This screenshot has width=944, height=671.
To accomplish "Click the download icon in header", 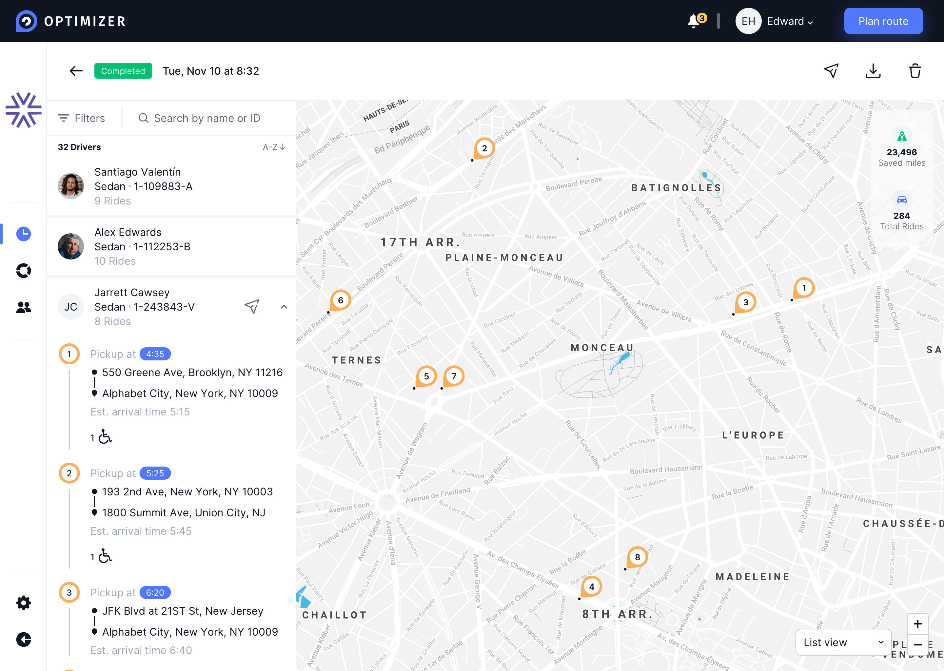I will click(873, 71).
